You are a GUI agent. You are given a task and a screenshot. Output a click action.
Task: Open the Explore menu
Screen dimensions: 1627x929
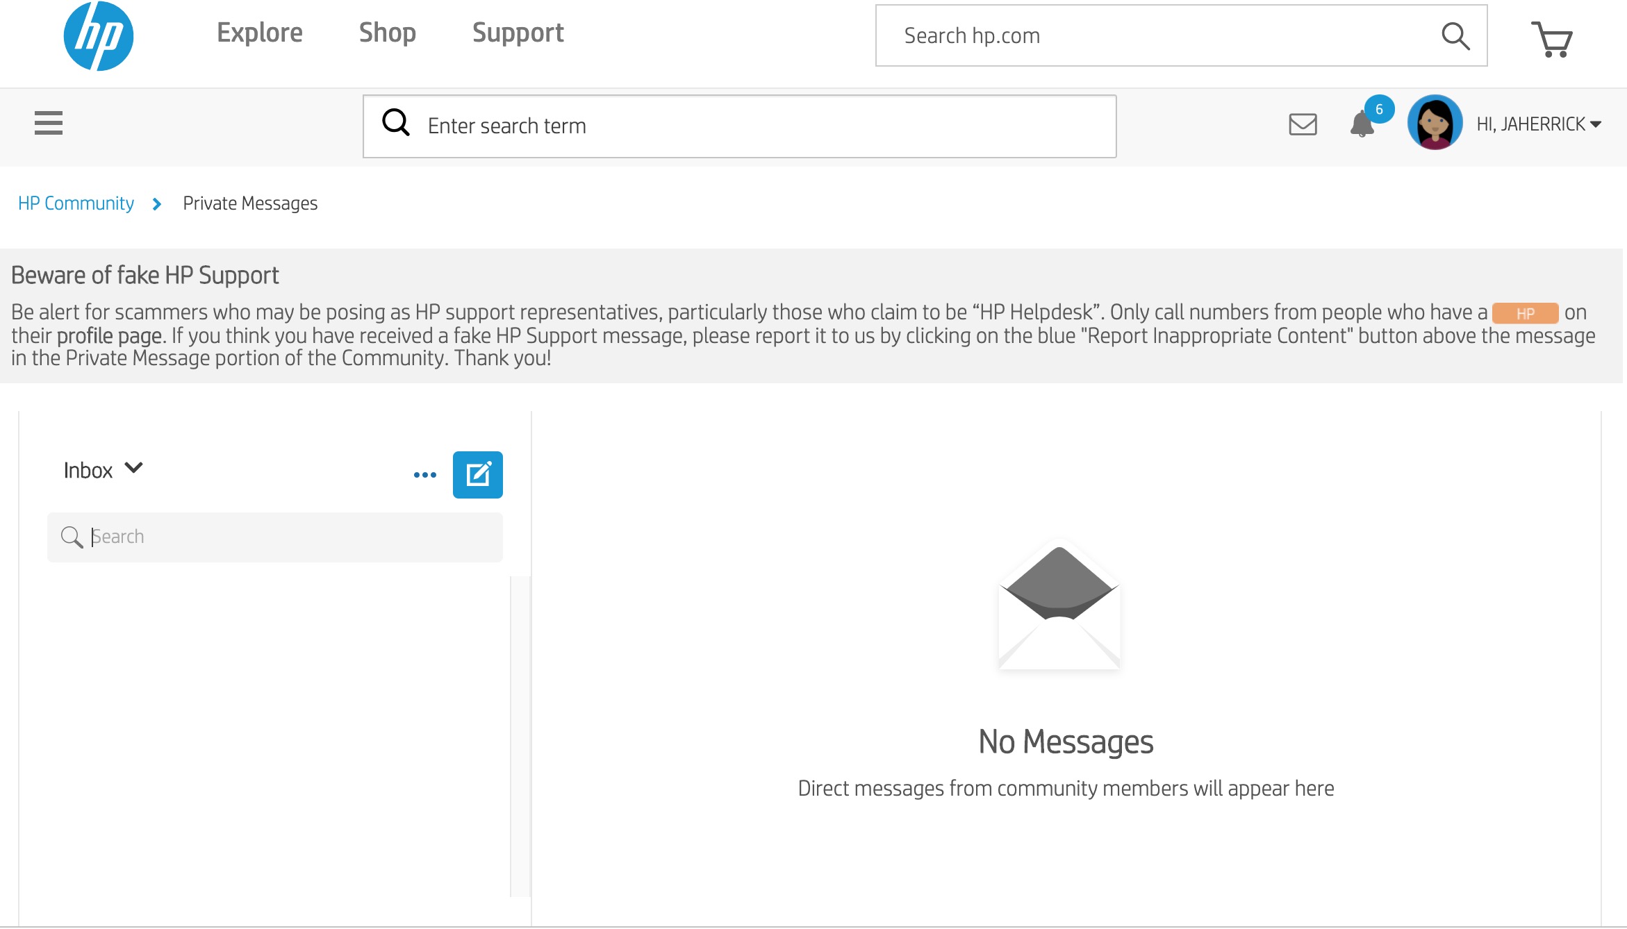[259, 33]
